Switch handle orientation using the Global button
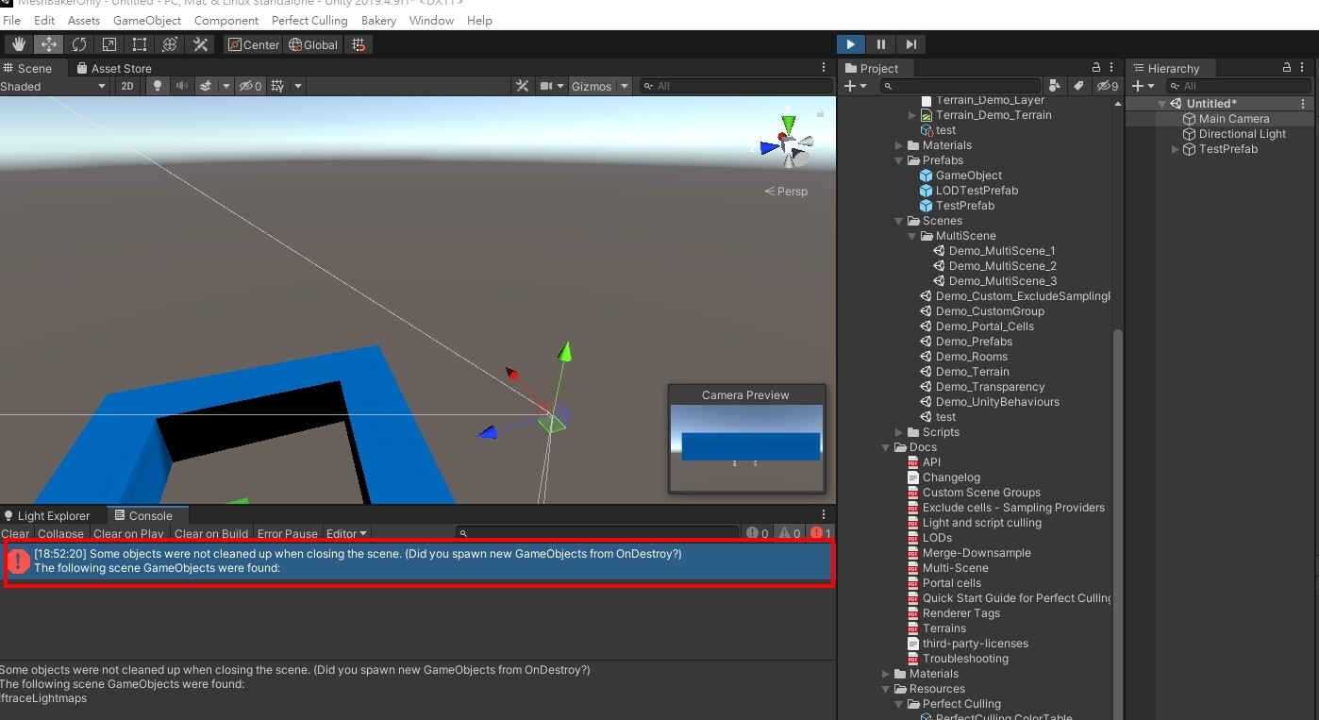This screenshot has width=1319, height=720. (x=312, y=43)
